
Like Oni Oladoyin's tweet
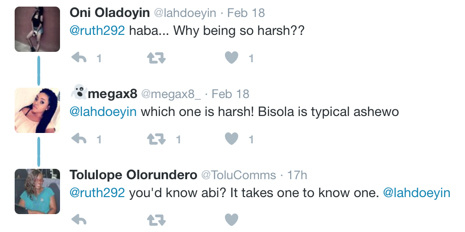click(232, 58)
